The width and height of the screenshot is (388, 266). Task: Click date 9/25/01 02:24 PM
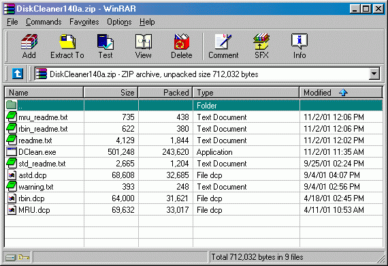click(334, 164)
